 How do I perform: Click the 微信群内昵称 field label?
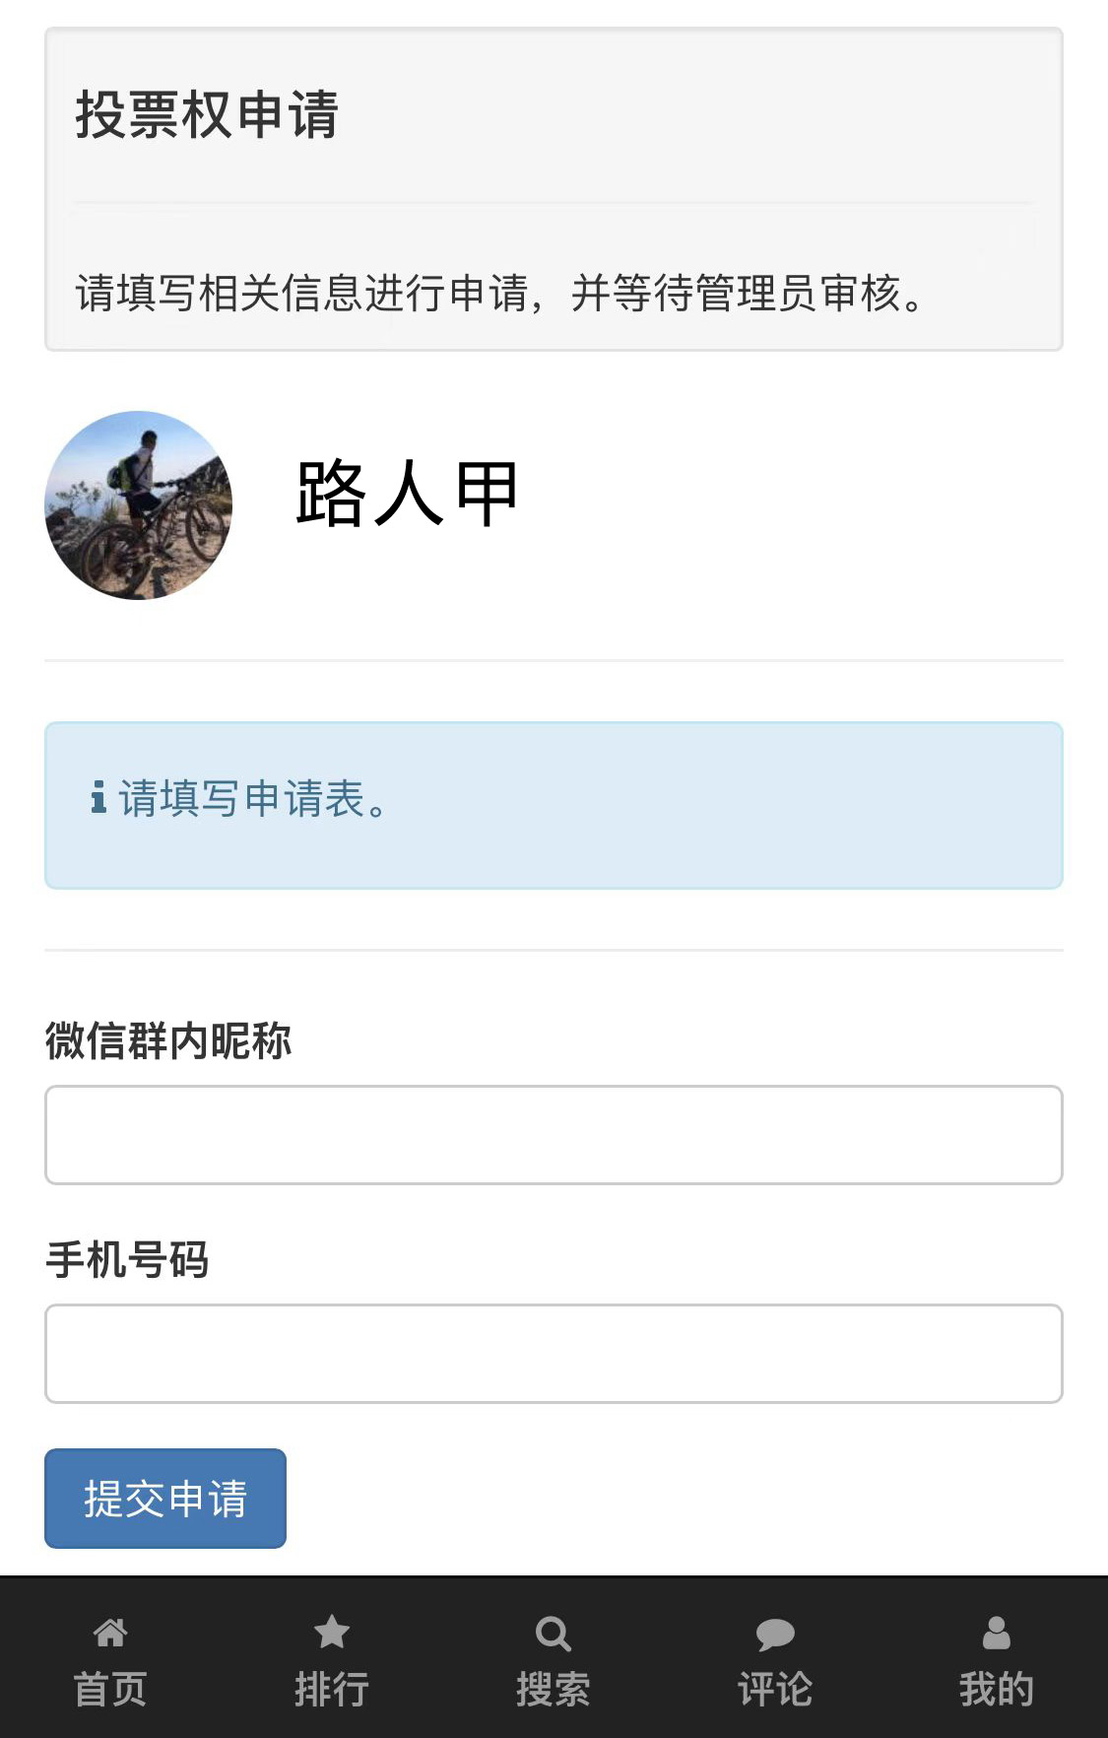click(x=168, y=1041)
